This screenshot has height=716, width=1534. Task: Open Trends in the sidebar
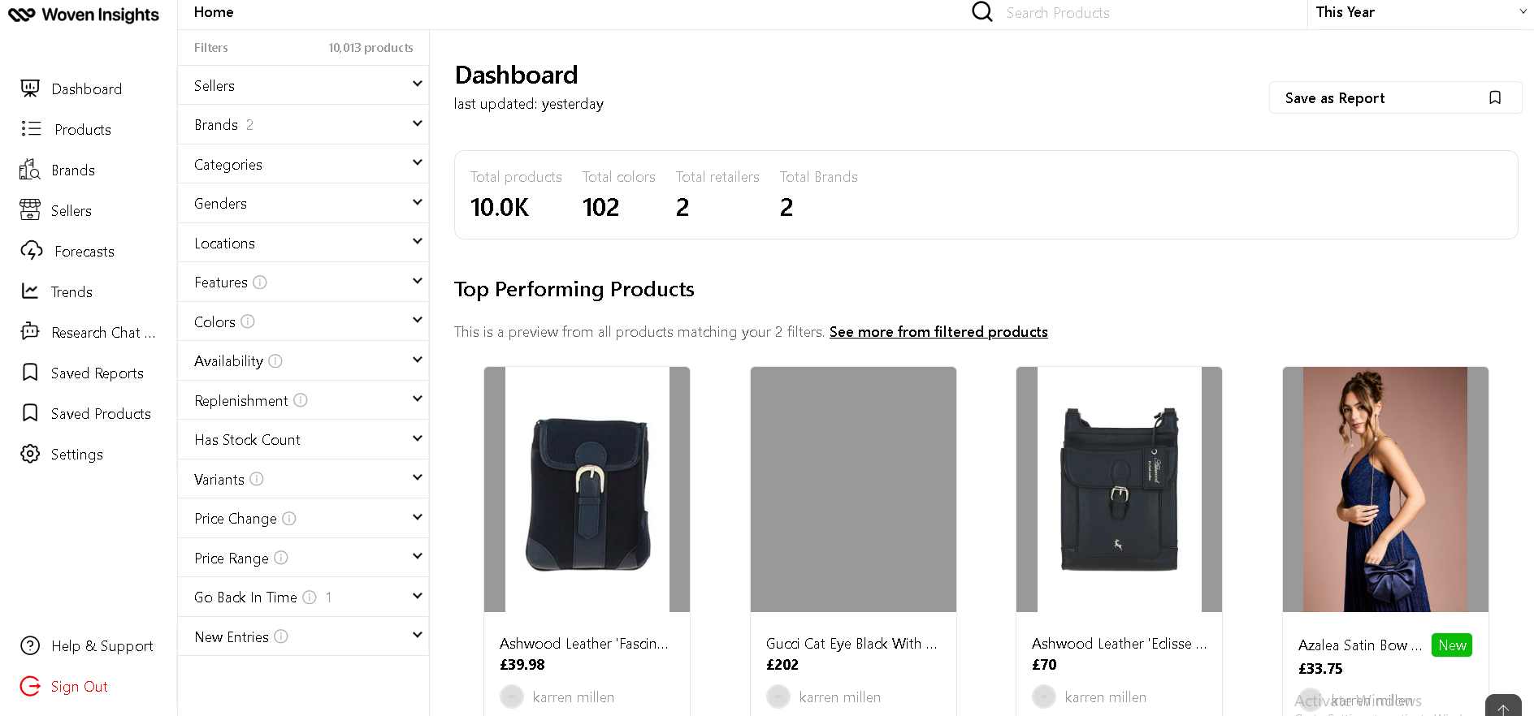(x=71, y=291)
